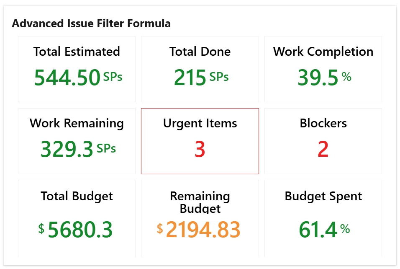This screenshot has width=400, height=269.
Task: Select the Total Done metric card
Action: pos(200,69)
